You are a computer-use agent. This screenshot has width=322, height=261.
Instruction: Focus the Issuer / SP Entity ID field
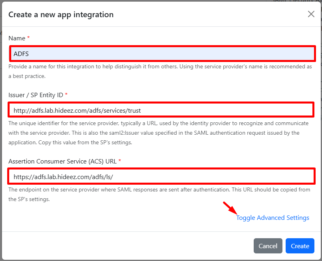click(161, 110)
